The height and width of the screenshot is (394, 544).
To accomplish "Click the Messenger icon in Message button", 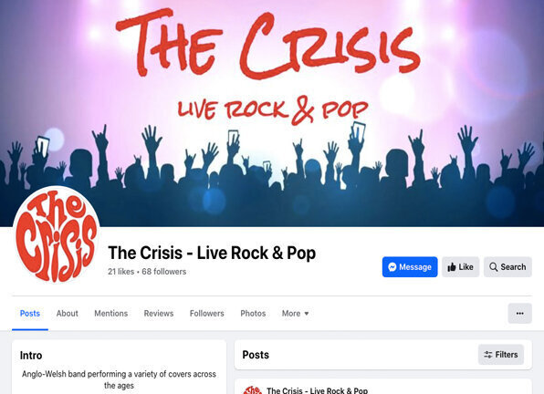I will click(x=392, y=267).
